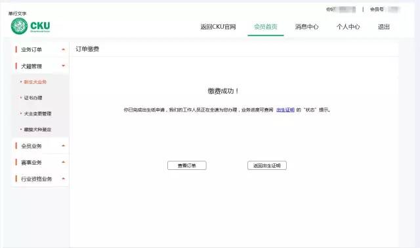
Task: Collapse the 犬籍管理 section arrow
Action: click(63, 66)
